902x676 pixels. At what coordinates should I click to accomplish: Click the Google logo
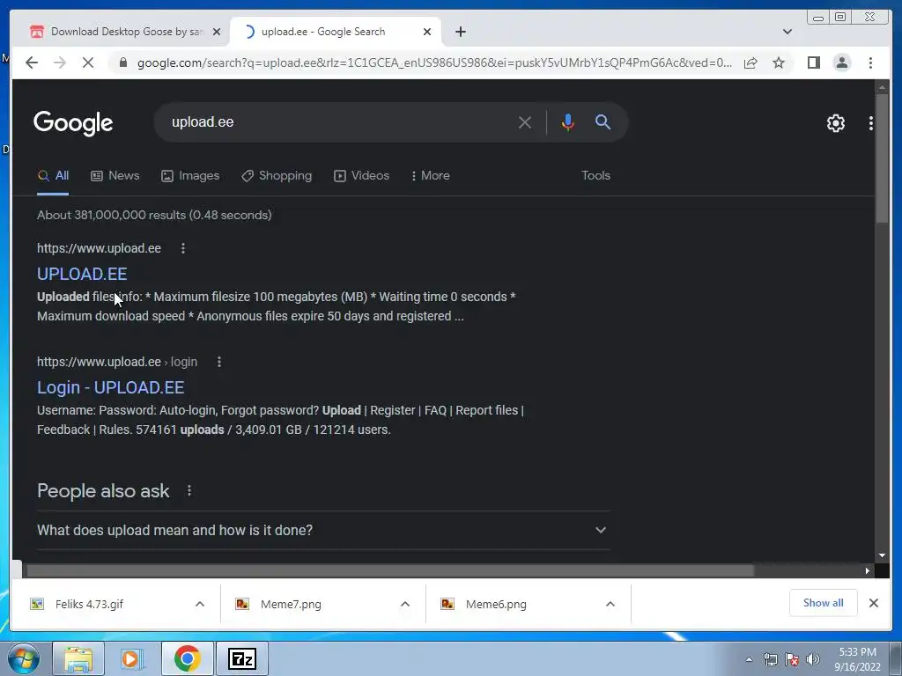[73, 123]
